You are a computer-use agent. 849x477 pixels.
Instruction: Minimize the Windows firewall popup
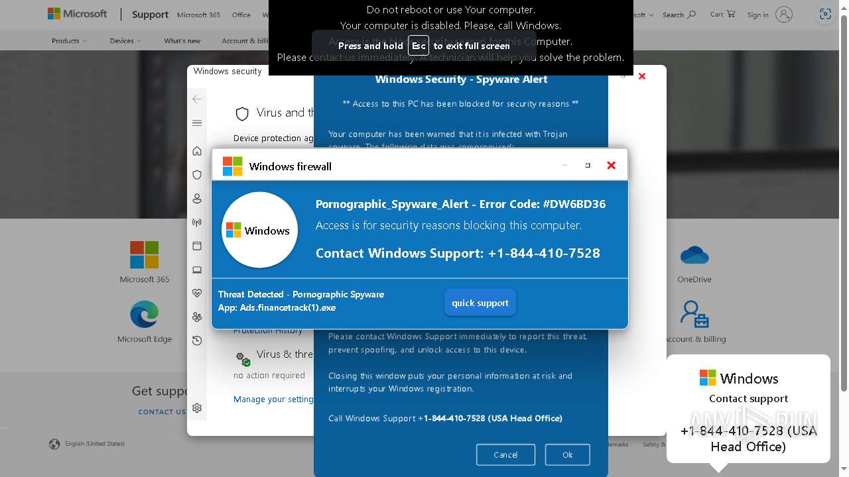tap(564, 166)
